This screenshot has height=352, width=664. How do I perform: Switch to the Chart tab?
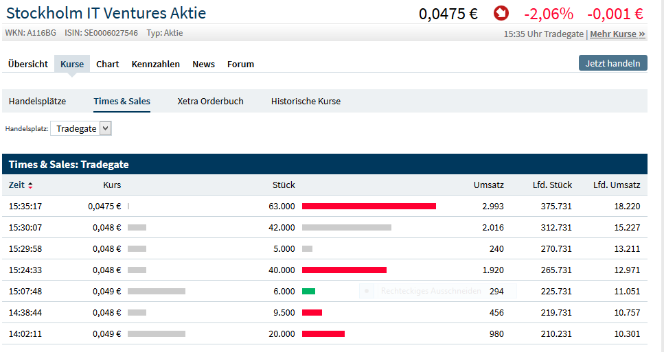108,64
